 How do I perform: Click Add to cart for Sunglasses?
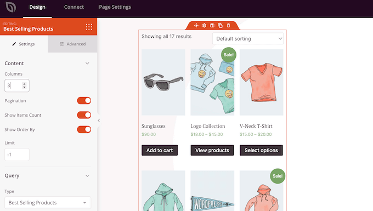[160, 150]
